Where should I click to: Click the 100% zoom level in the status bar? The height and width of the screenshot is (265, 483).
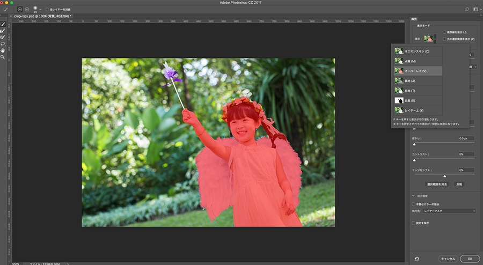point(16,264)
